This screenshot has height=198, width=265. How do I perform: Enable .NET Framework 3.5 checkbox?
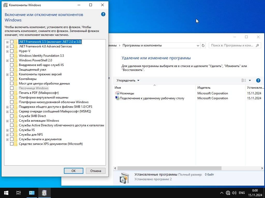12,42
